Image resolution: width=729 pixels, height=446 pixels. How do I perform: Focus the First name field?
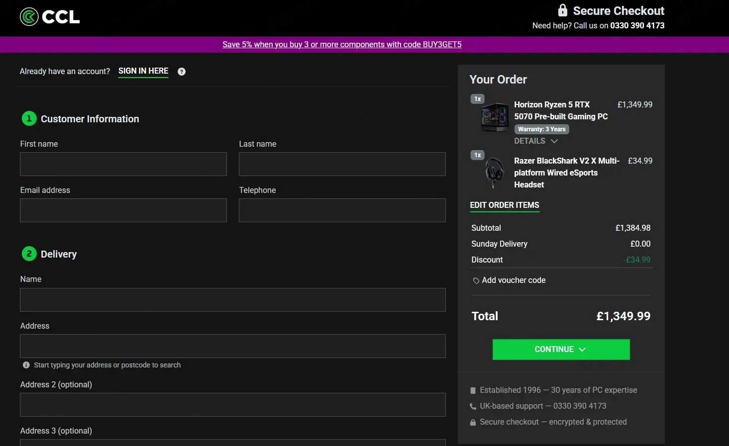pos(123,164)
